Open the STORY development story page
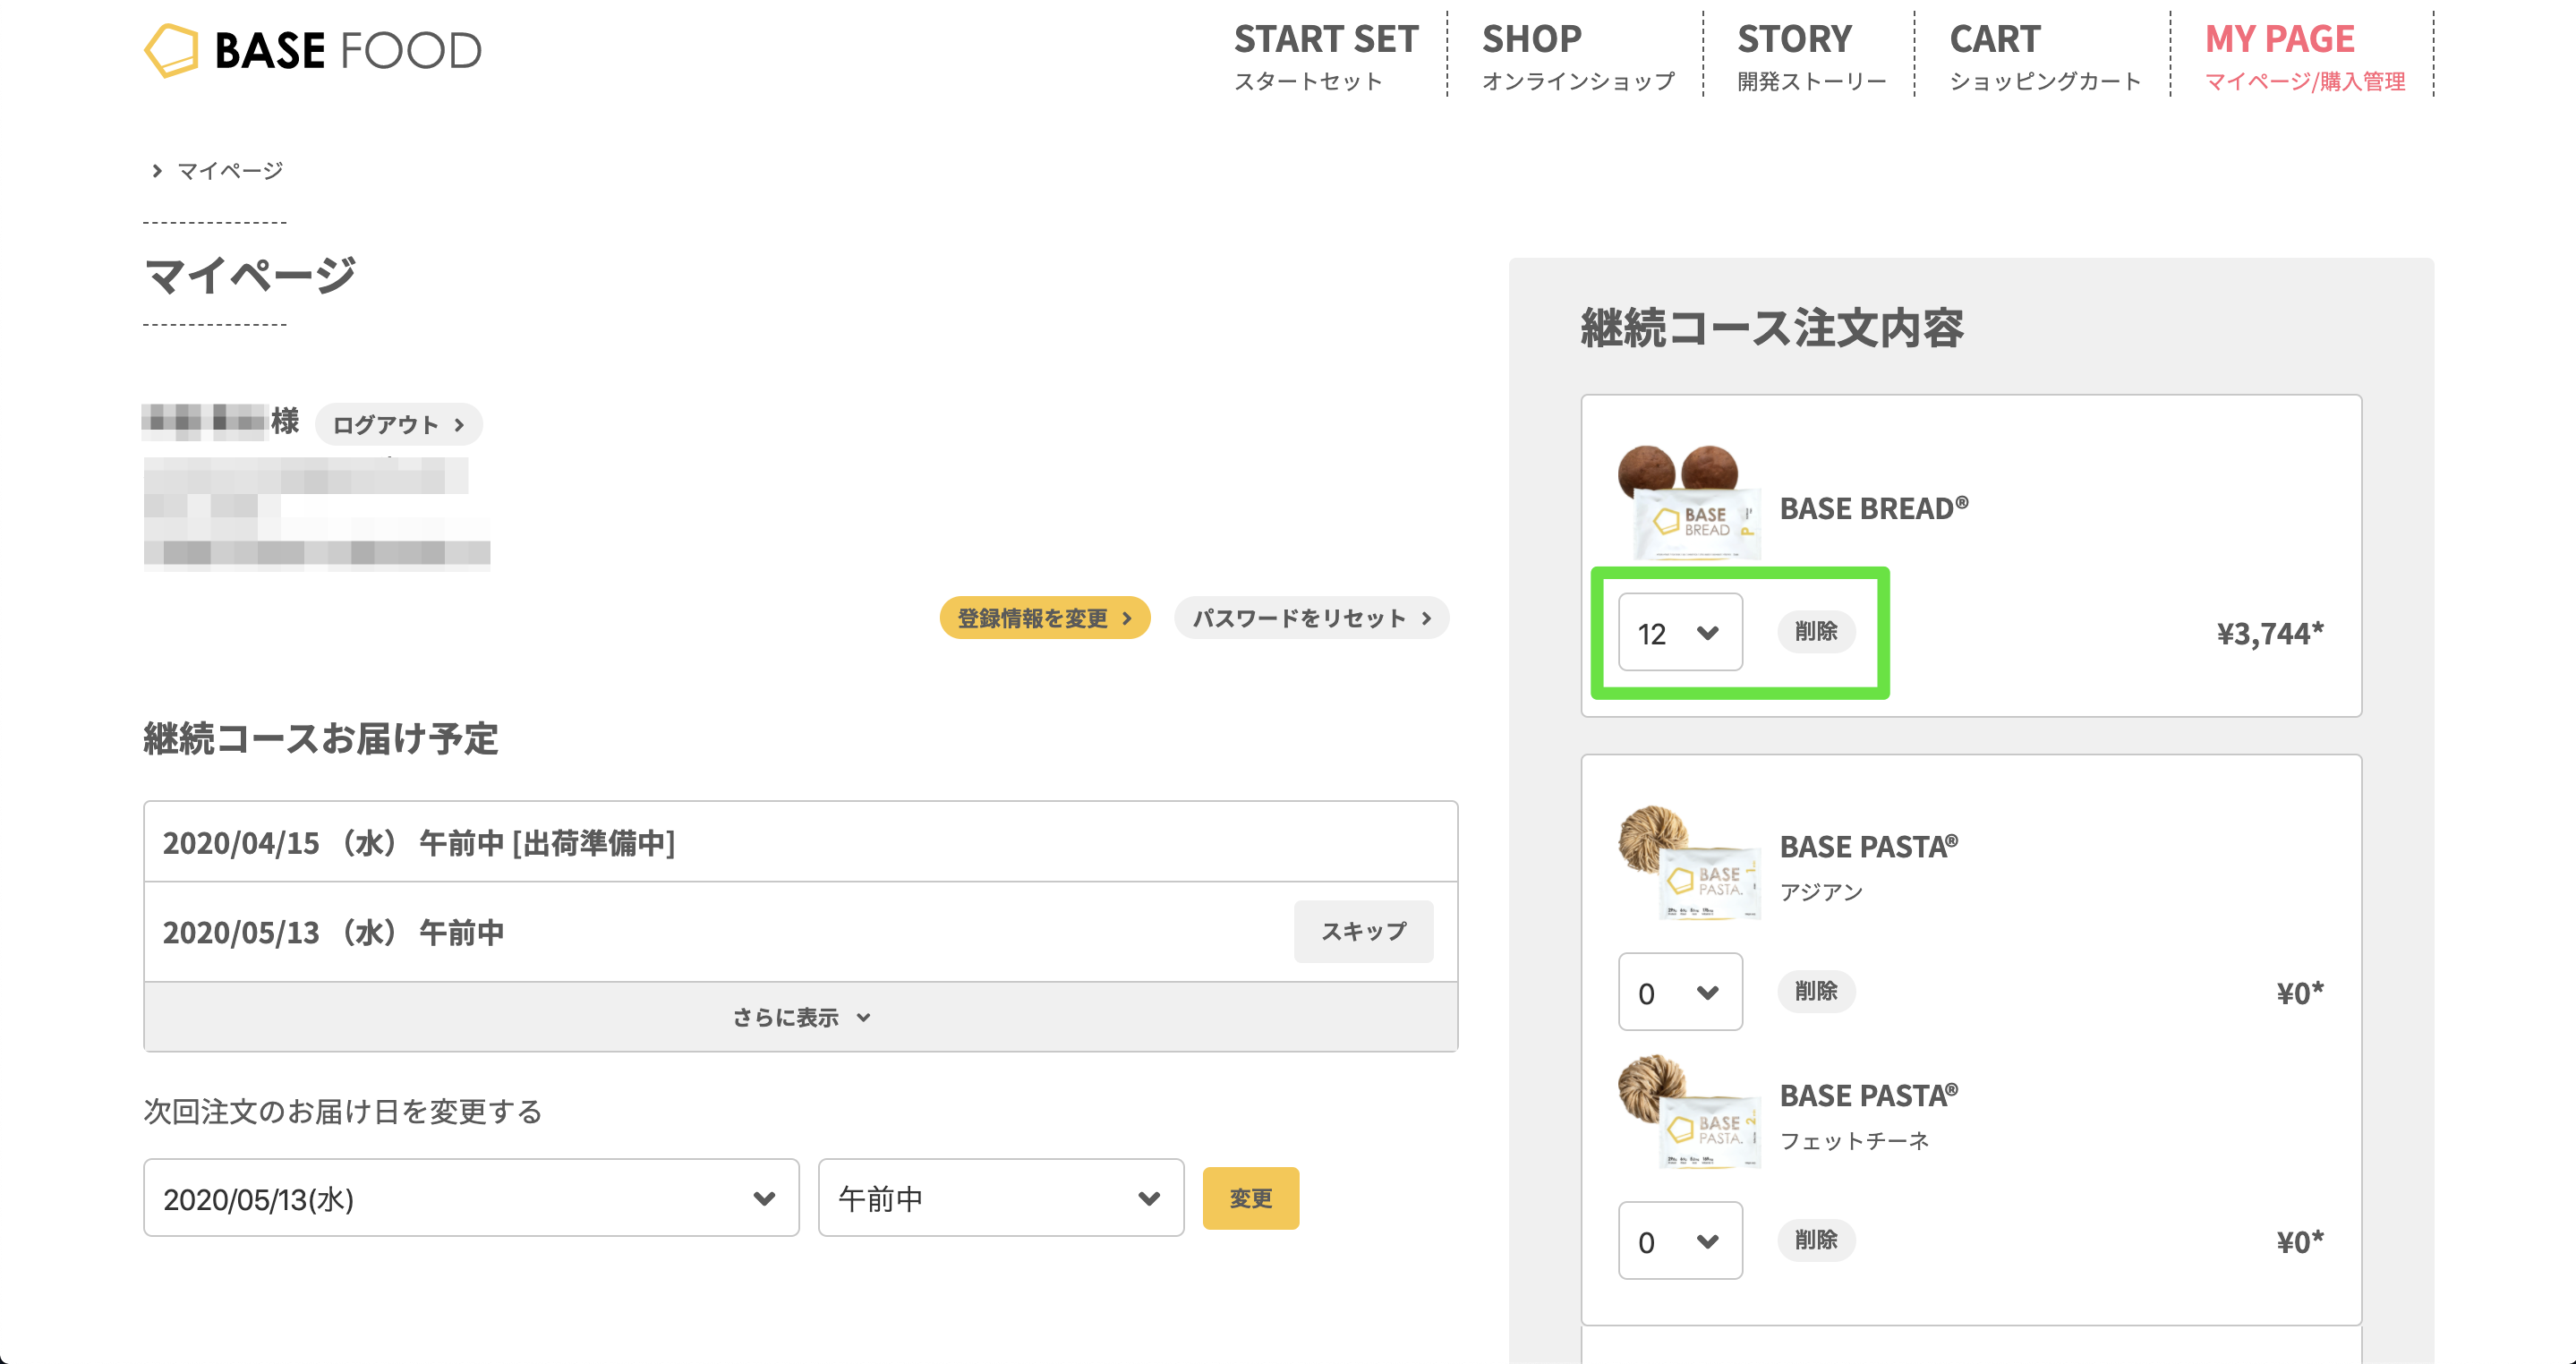Image resolution: width=2576 pixels, height=1364 pixels. tap(1811, 56)
